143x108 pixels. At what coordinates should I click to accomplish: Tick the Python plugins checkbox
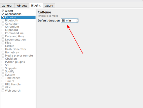[x=3, y=62]
